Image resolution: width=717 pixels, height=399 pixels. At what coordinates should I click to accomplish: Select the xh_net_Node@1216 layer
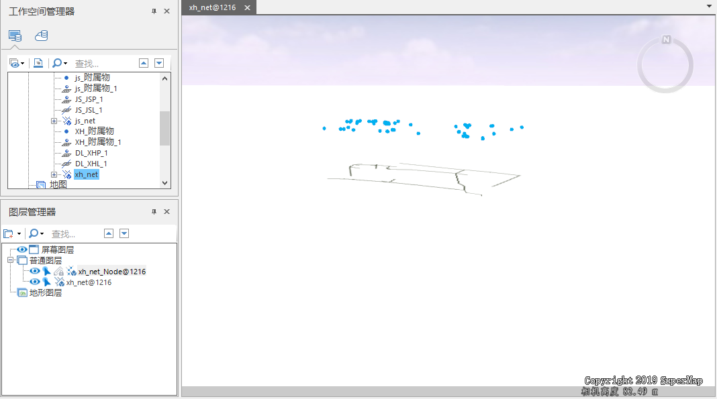point(112,272)
